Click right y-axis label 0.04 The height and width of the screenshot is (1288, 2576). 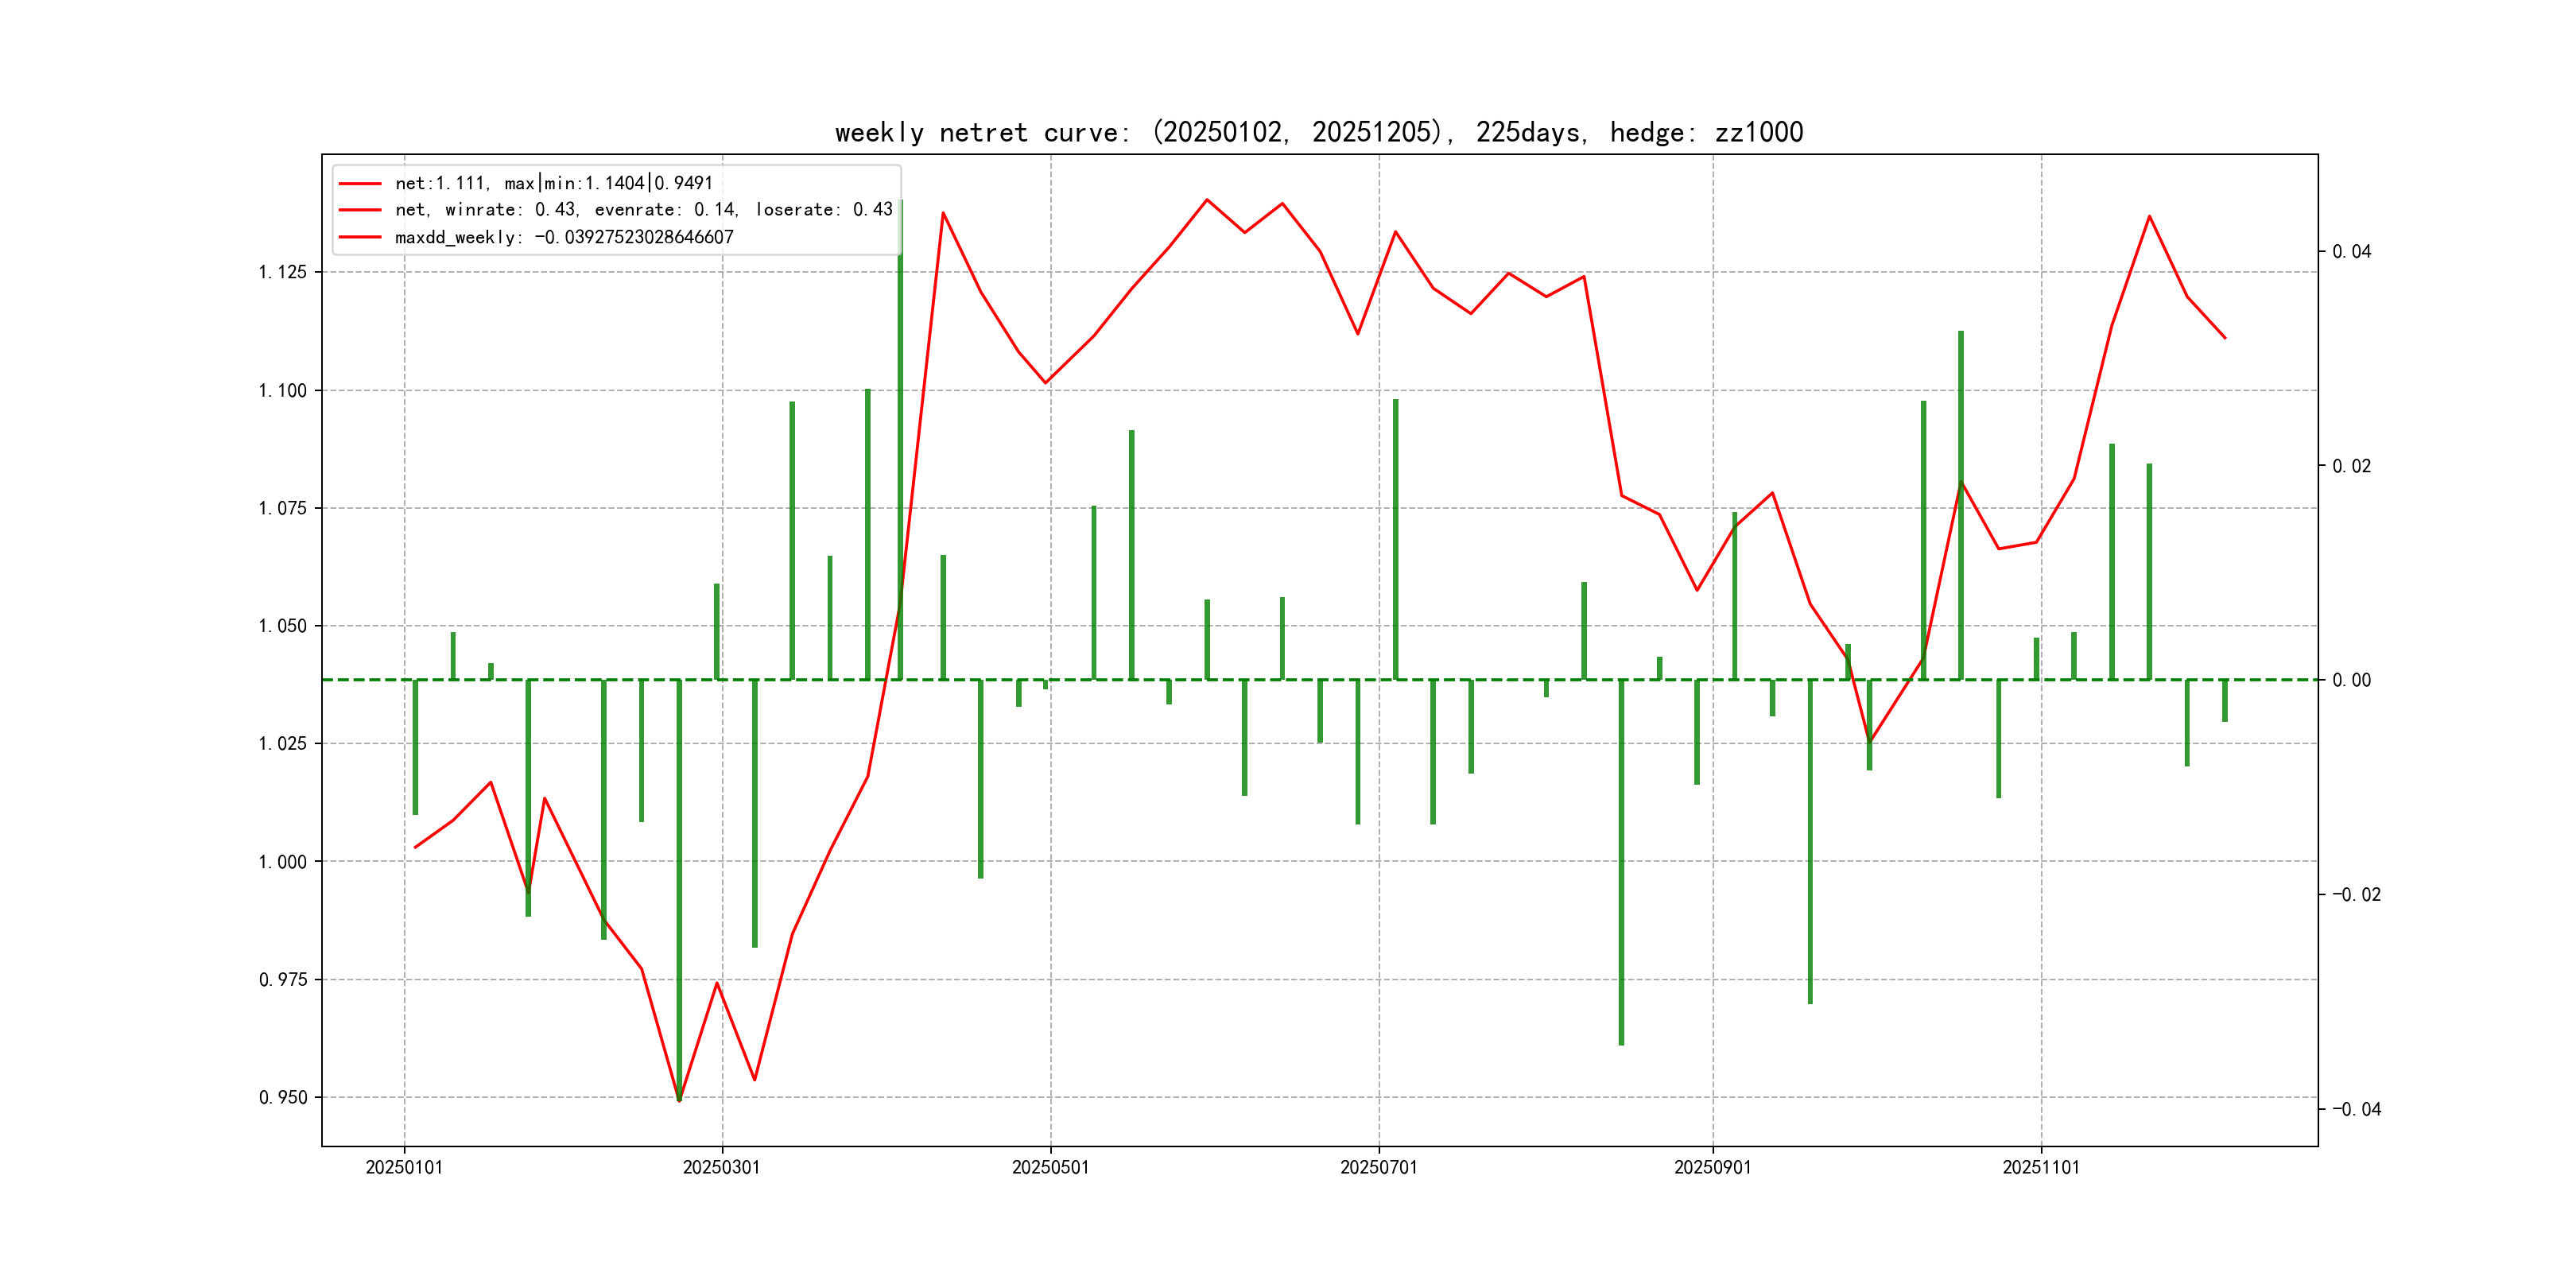pyautogui.click(x=2351, y=251)
